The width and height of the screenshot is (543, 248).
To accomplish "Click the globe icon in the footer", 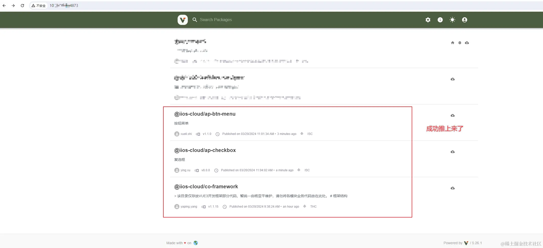I will [196, 243].
